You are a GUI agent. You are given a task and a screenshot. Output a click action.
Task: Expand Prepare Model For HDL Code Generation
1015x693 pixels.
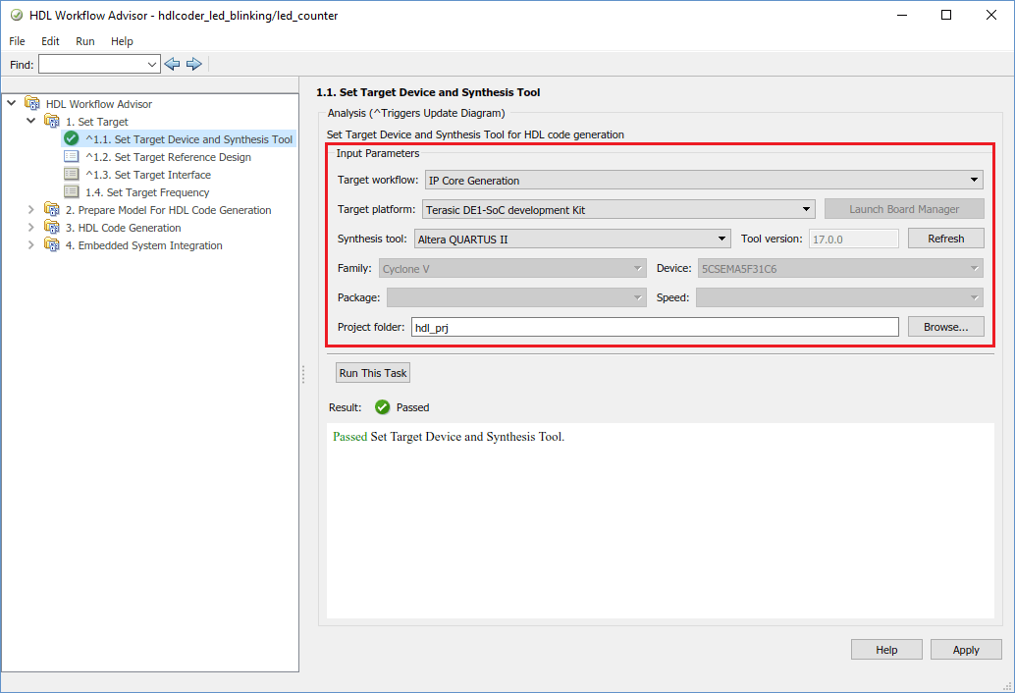(x=31, y=210)
